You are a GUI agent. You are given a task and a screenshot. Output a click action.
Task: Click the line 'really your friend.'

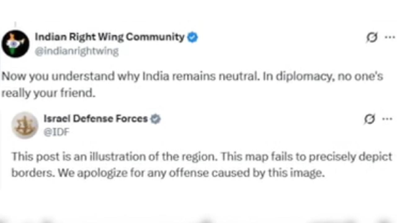(x=48, y=93)
